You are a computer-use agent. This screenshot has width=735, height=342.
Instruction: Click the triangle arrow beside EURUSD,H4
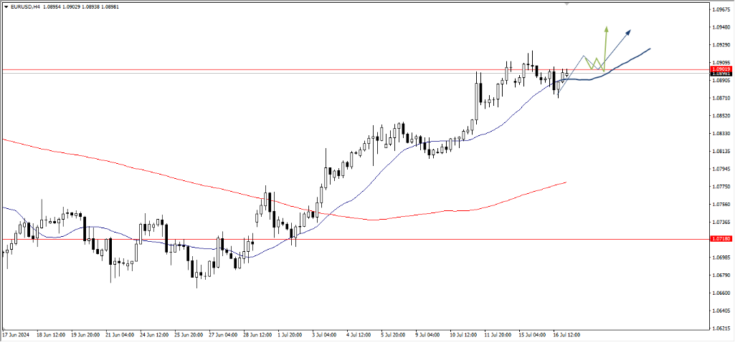5,6
